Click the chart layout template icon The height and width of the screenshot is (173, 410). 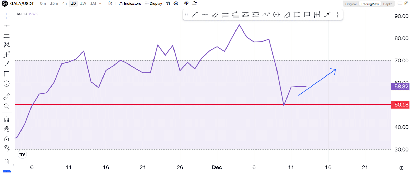pyautogui.click(x=168, y=4)
